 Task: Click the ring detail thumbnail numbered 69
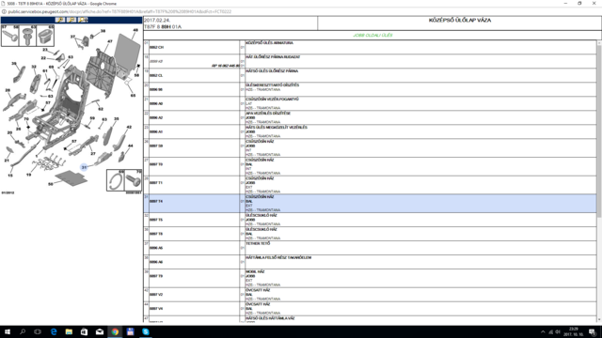tap(116, 180)
